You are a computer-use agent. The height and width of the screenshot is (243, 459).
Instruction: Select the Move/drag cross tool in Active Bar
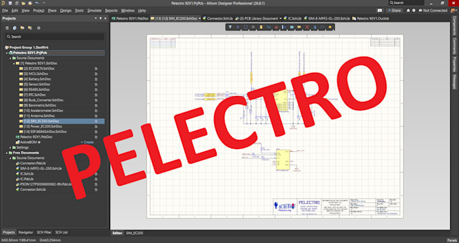238,27
